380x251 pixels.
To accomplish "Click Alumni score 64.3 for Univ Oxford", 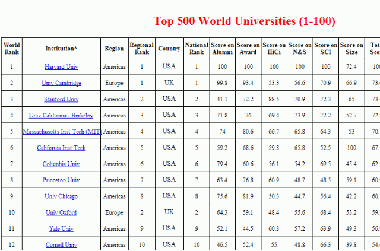I will click(222, 212).
